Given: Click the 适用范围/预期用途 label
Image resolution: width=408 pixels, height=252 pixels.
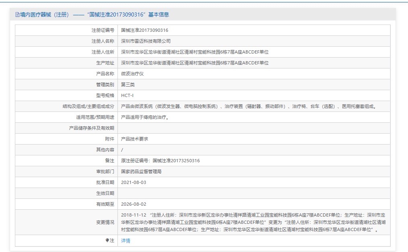Looking at the screenshot, I should pyautogui.click(x=95, y=118).
